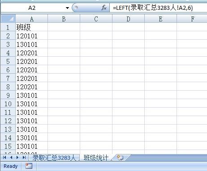
Task: Click the insert function fx icon
Action: [x=104, y=8]
